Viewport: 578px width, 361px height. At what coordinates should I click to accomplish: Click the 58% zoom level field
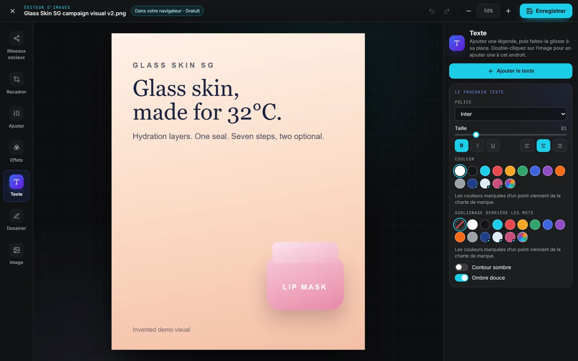coord(488,11)
